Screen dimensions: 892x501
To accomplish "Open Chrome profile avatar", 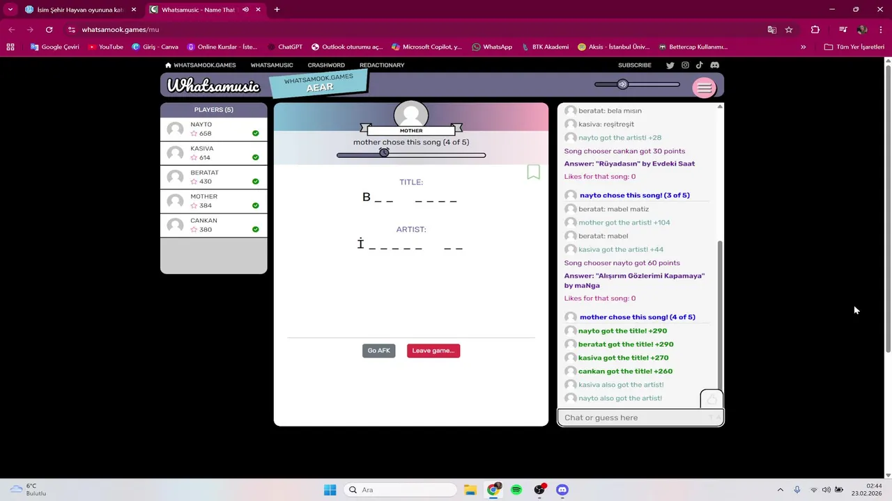I will coord(862,30).
